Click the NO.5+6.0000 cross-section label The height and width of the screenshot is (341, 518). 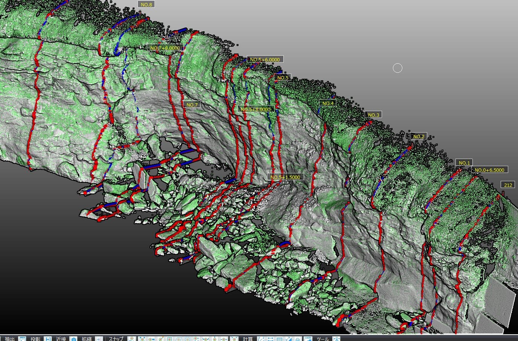265,60
